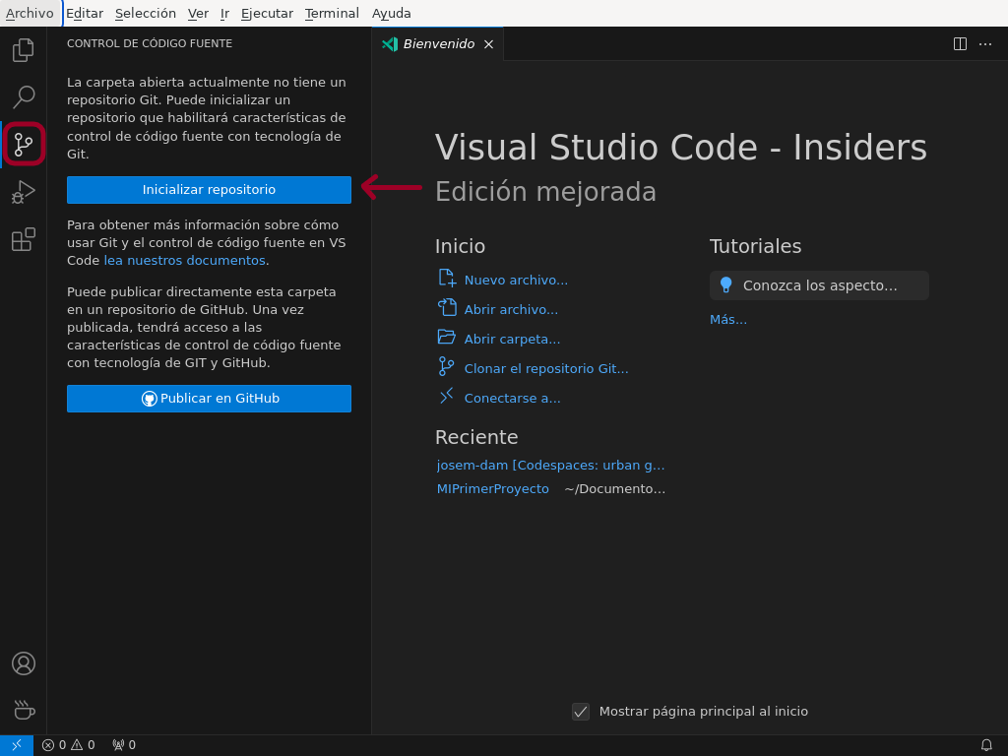Click the Más... link under Tutoriales

[x=727, y=320]
